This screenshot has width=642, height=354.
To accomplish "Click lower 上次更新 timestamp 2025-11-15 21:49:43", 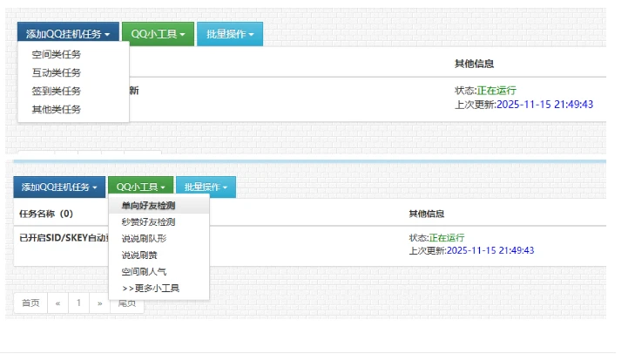I will coord(490,250).
